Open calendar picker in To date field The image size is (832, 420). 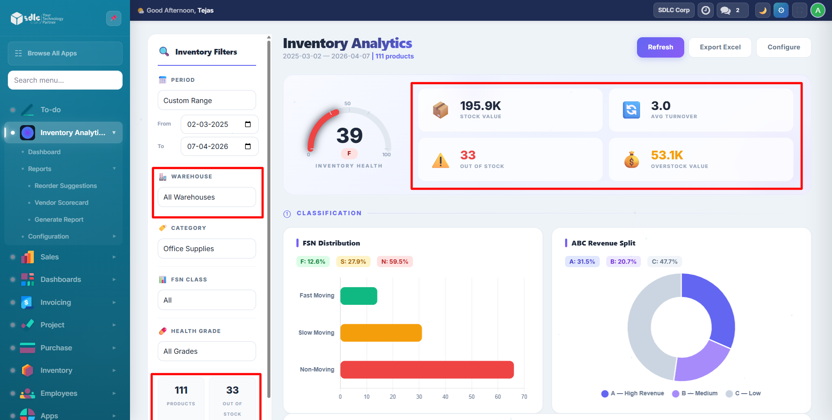(248, 146)
